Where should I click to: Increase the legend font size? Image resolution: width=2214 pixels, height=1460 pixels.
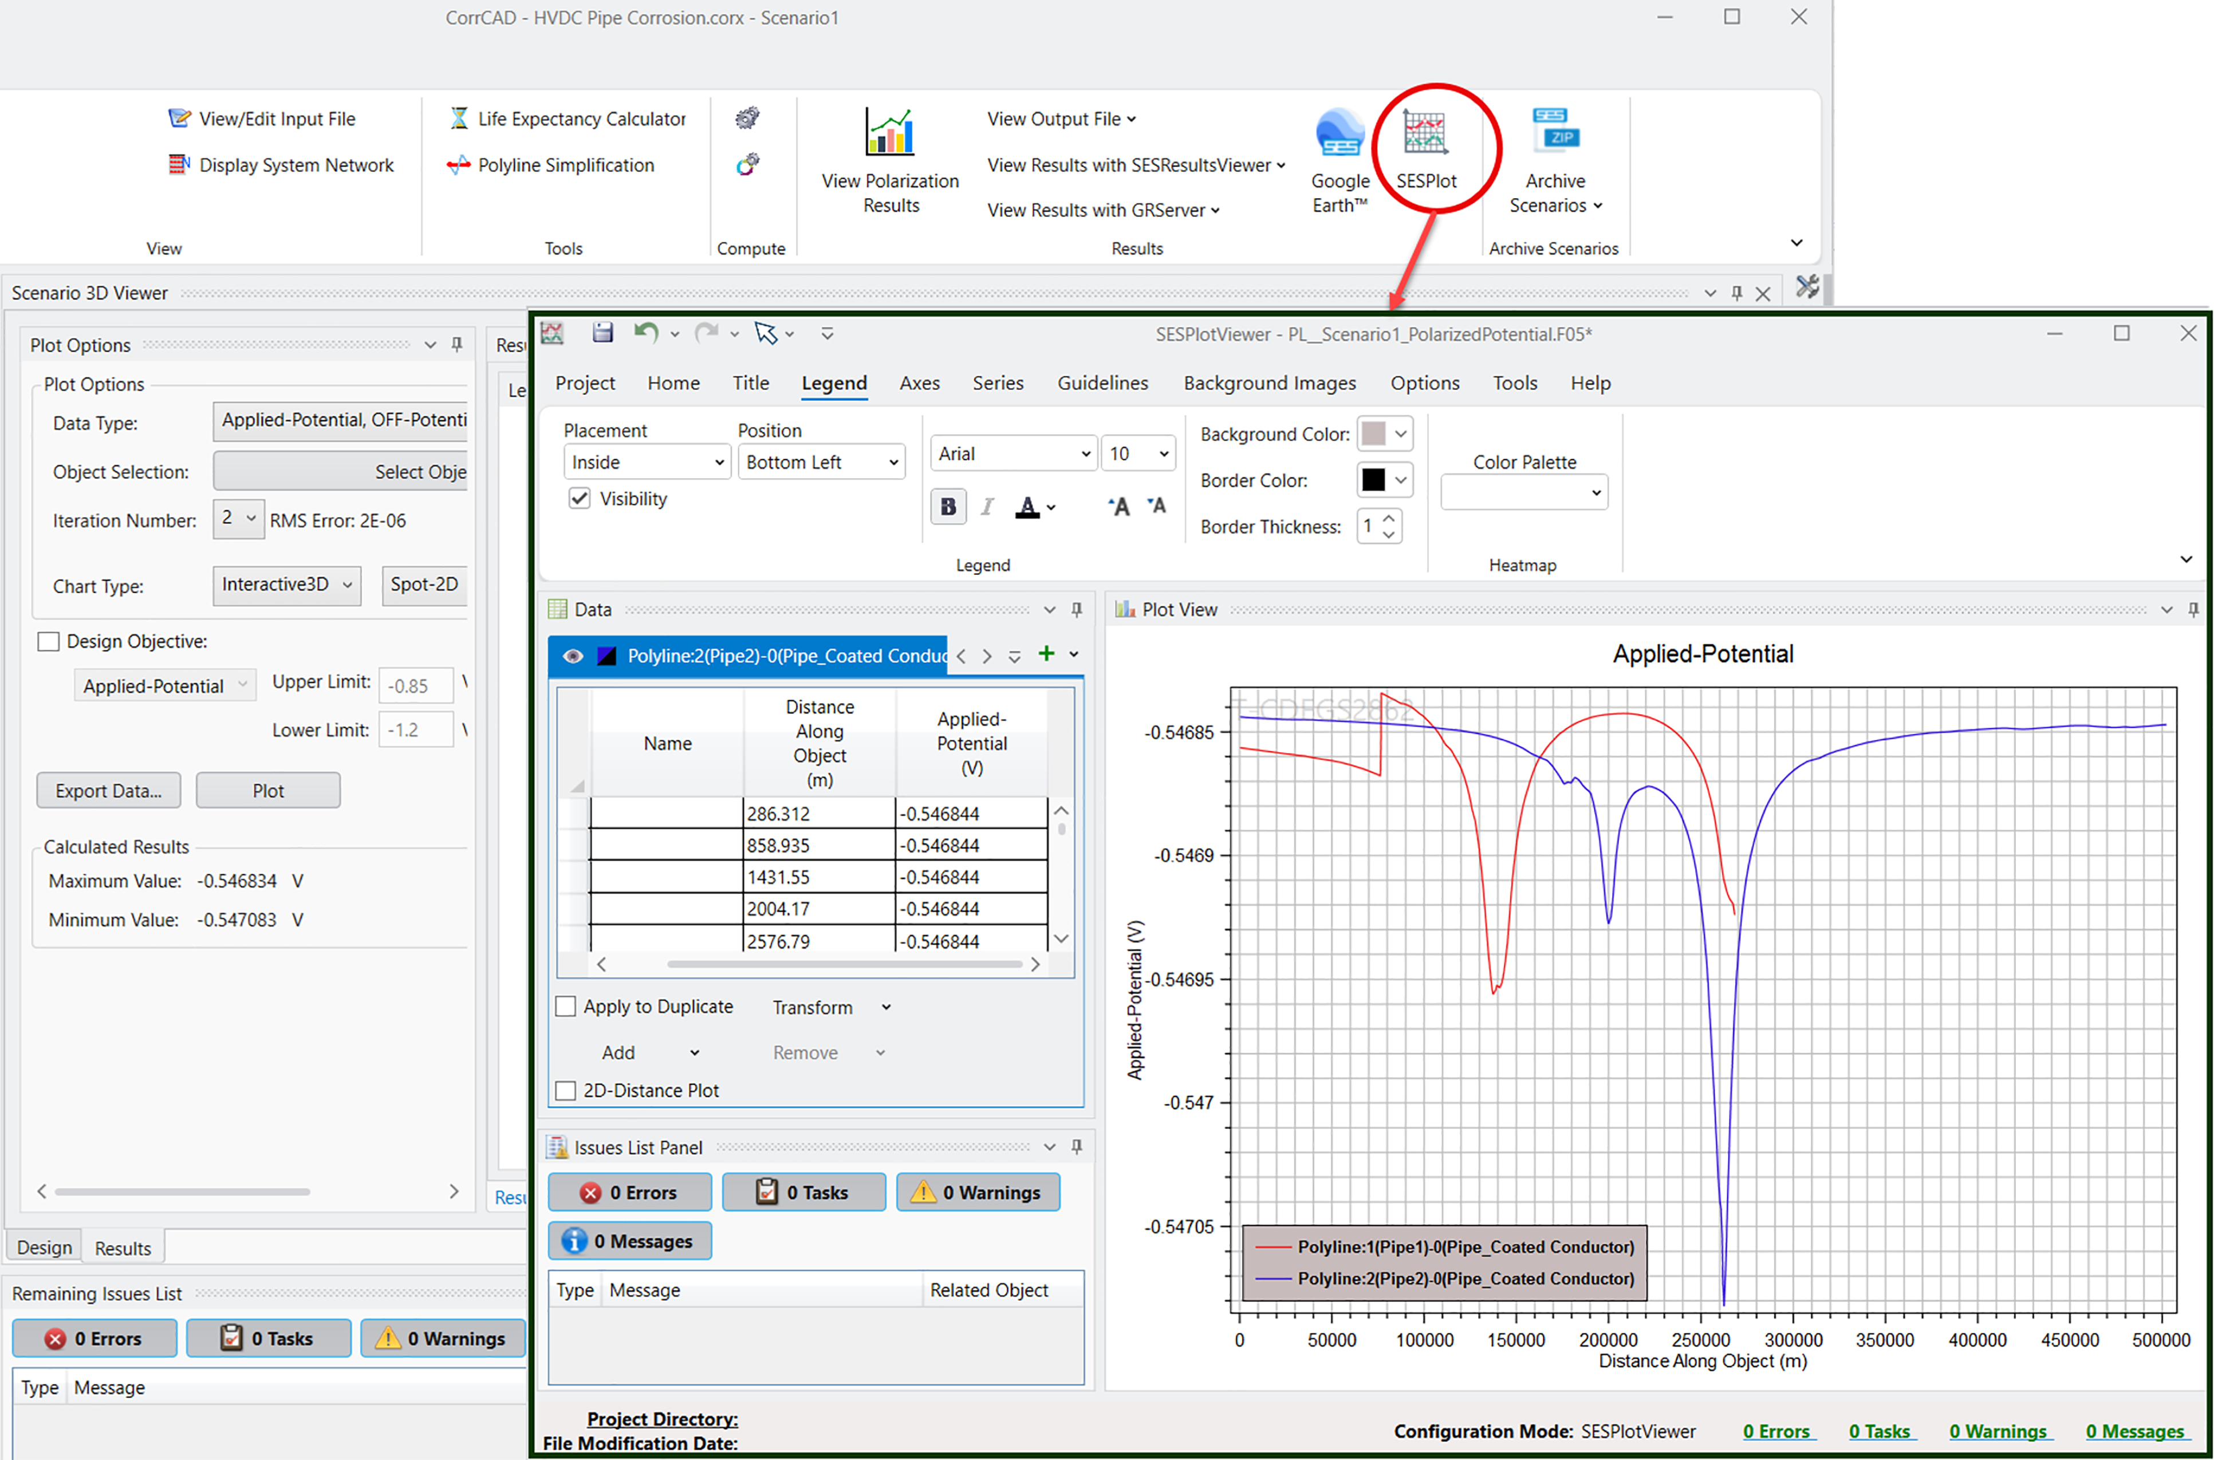coord(1118,506)
